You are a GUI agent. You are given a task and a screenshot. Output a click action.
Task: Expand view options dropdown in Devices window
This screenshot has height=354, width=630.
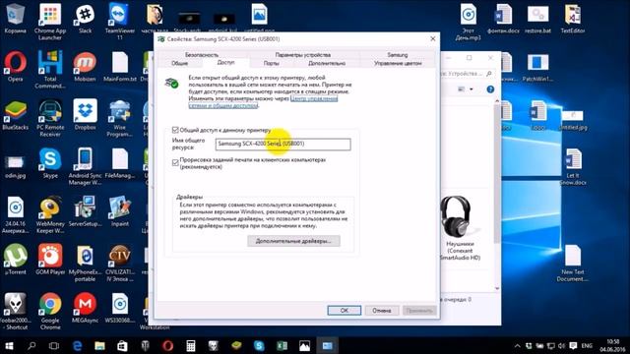(x=471, y=89)
